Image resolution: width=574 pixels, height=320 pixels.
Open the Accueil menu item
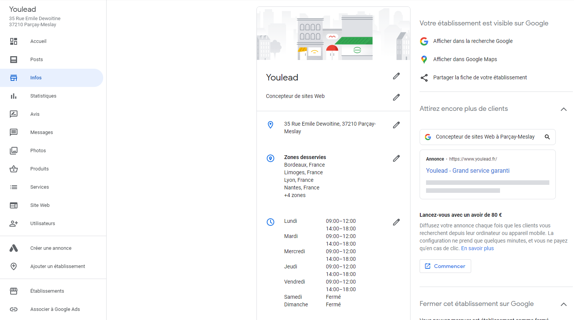click(x=52, y=41)
